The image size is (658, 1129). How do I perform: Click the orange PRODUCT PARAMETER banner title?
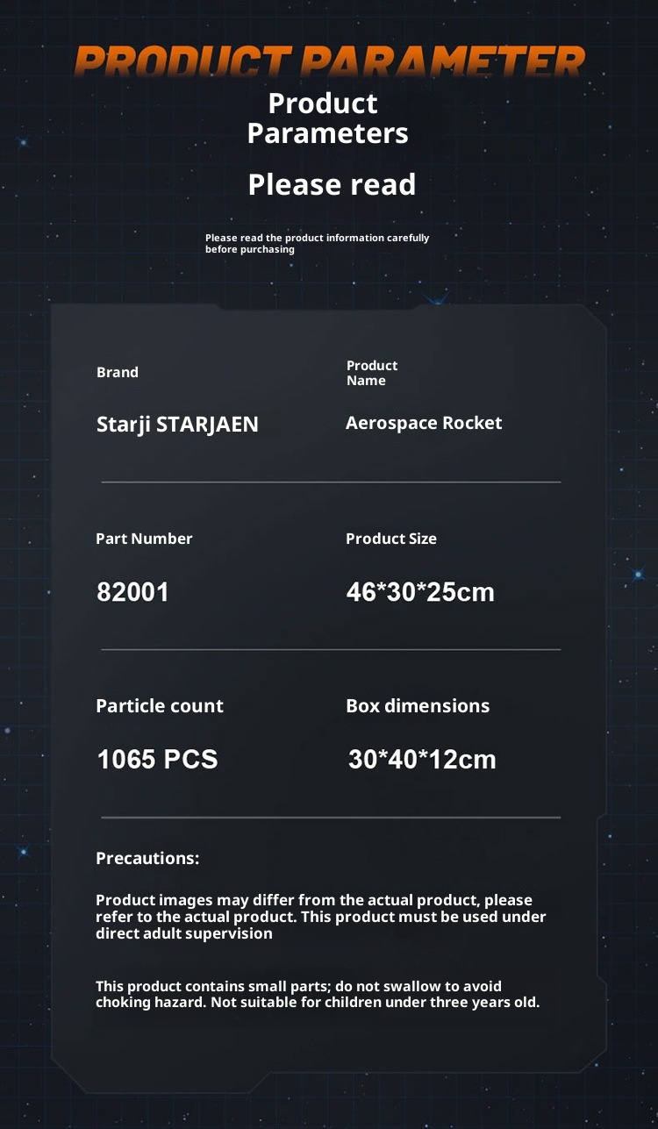click(329, 61)
